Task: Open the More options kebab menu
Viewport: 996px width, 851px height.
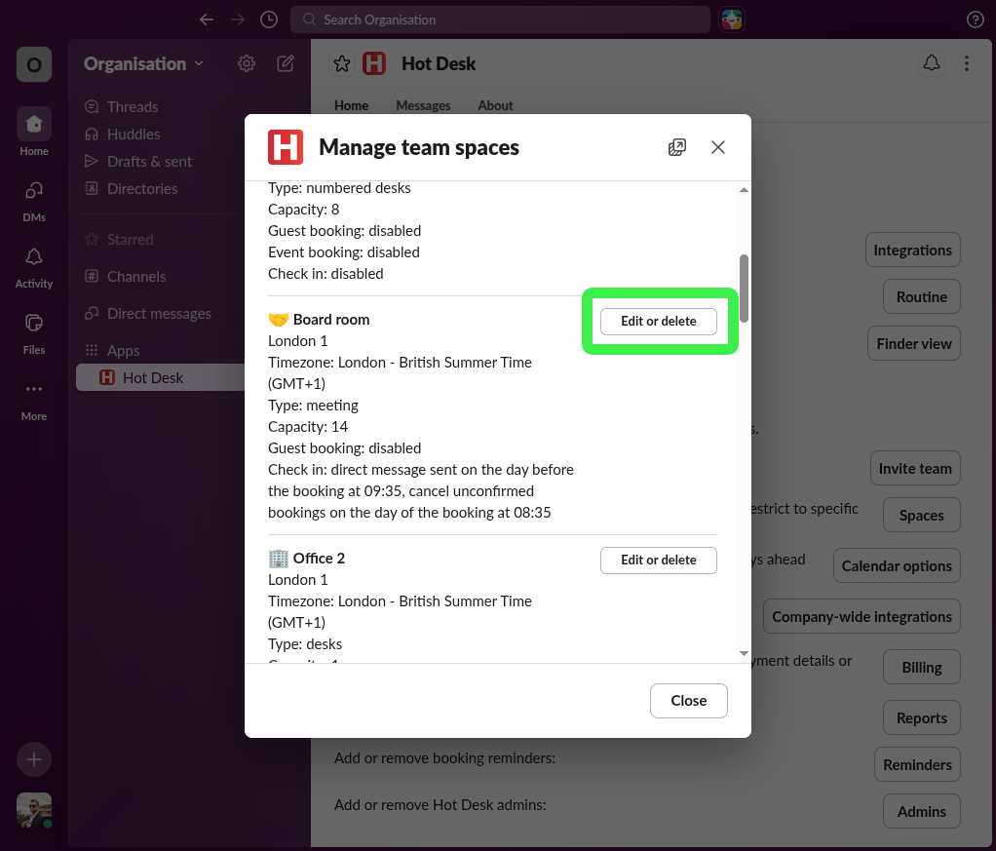Action: tap(967, 62)
